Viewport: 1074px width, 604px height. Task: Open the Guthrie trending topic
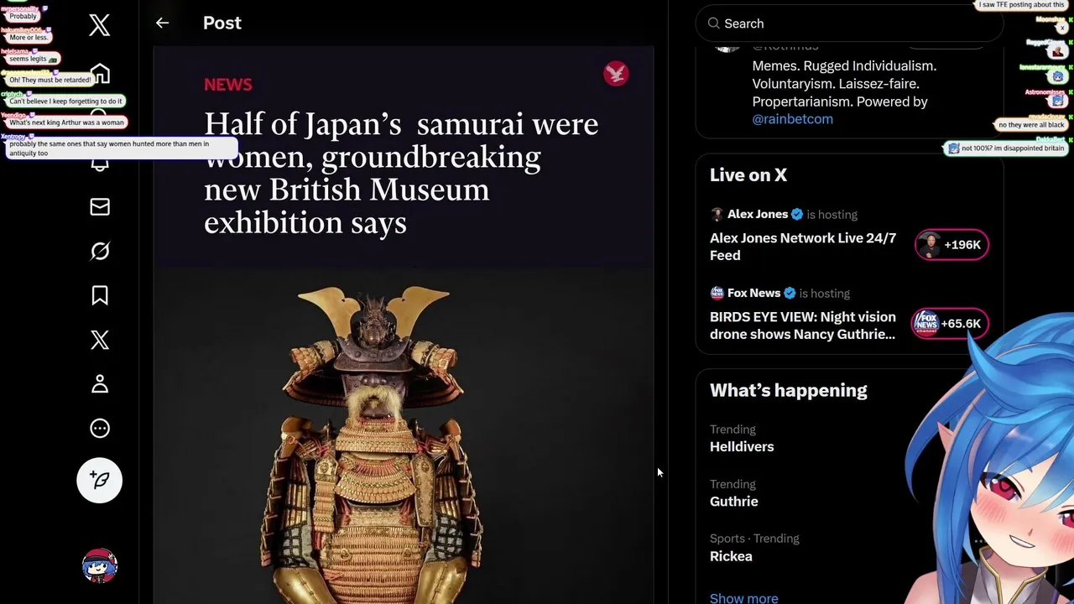pyautogui.click(x=733, y=501)
